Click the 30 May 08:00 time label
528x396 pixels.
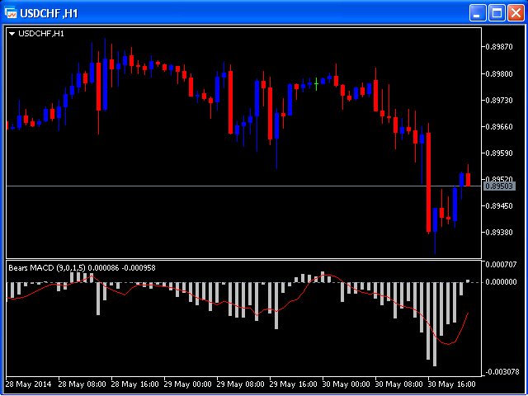coord(399,384)
